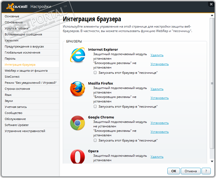Close the settings window with X
The image size is (216, 178).
[x=211, y=4]
